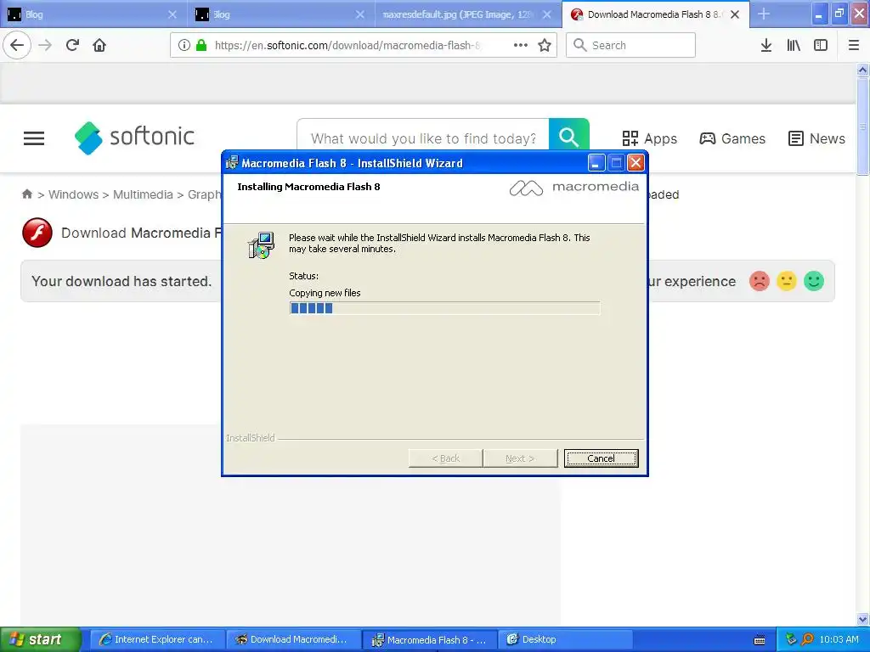The width and height of the screenshot is (870, 652).
Task: Switch to Desktop taskbar item
Action: 565,639
